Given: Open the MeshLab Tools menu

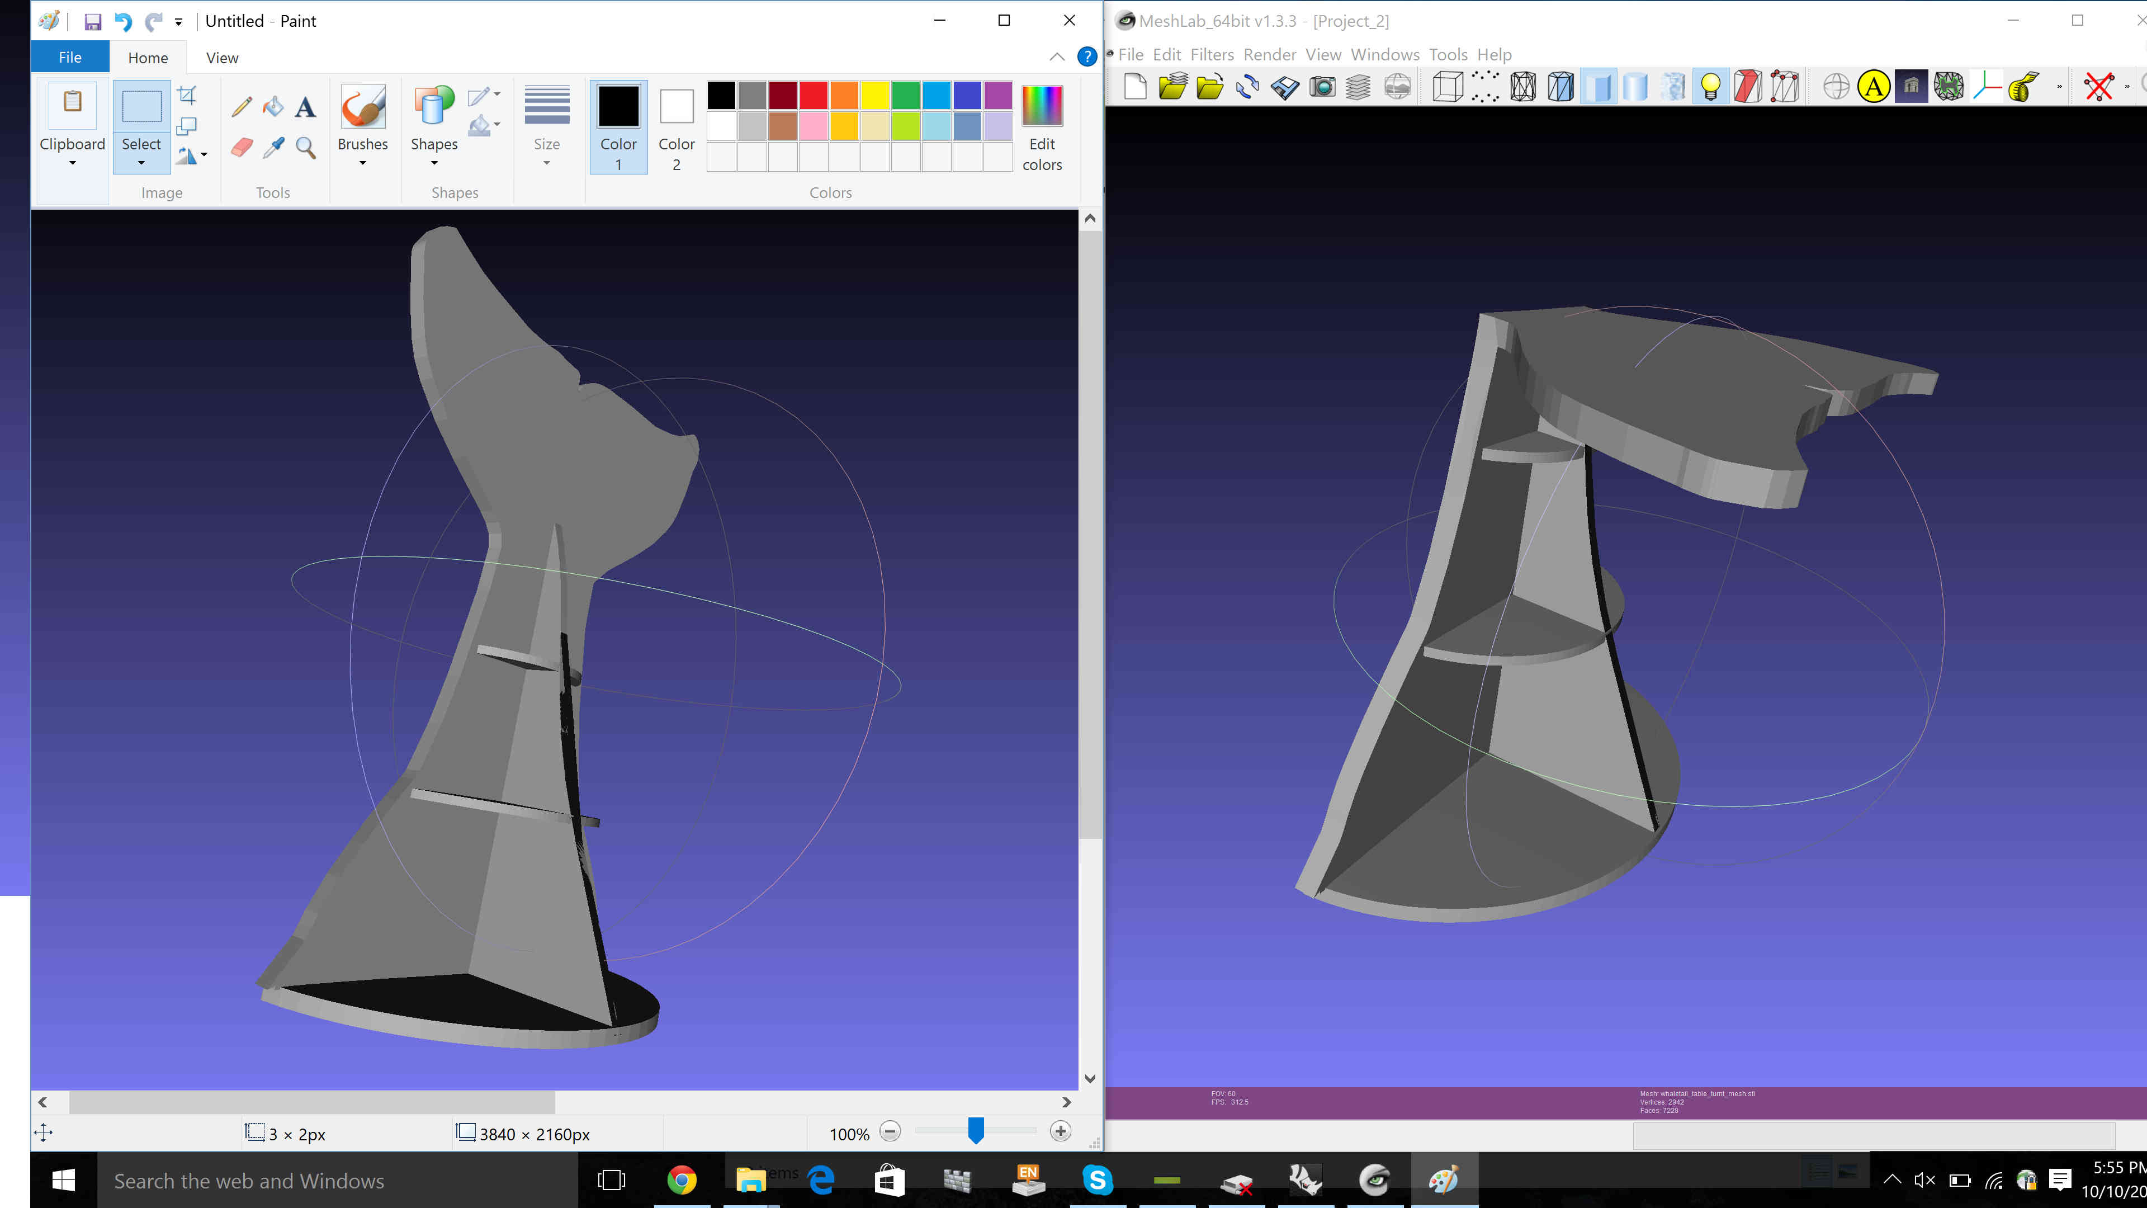Looking at the screenshot, I should (x=1449, y=54).
